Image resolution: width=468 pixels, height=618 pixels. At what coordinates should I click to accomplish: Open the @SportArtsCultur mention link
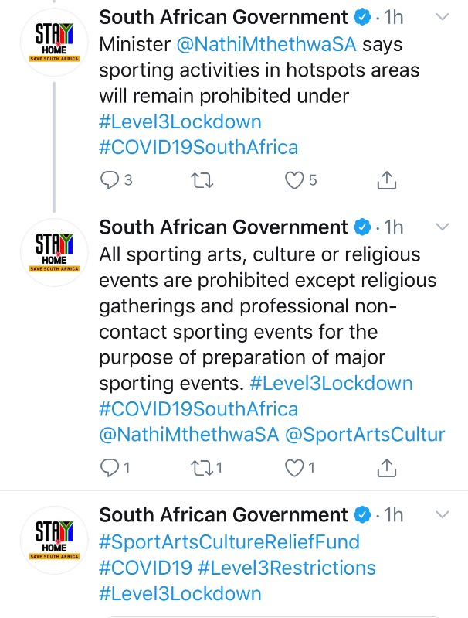(361, 435)
